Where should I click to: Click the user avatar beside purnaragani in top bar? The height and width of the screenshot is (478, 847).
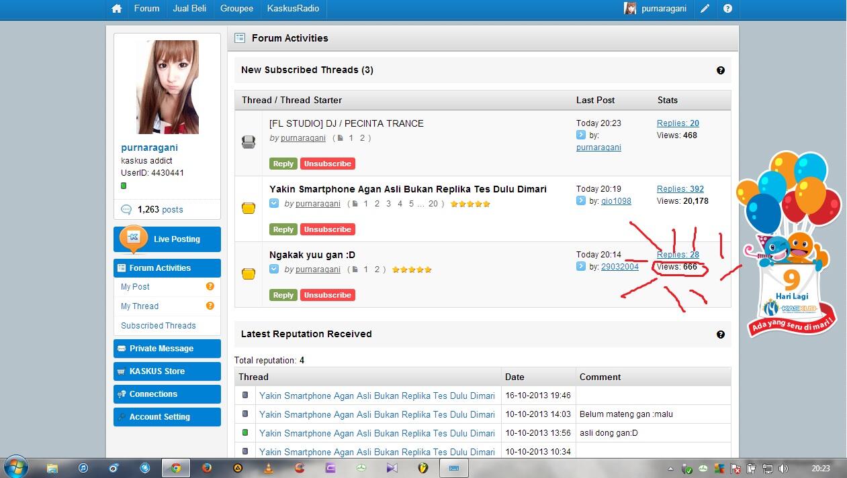pyautogui.click(x=630, y=9)
